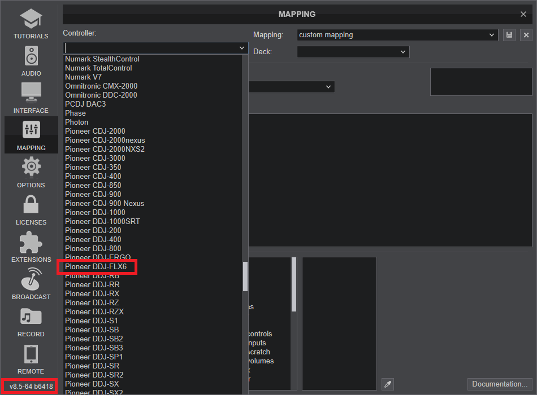Open the Record music folder icon

[x=31, y=317]
